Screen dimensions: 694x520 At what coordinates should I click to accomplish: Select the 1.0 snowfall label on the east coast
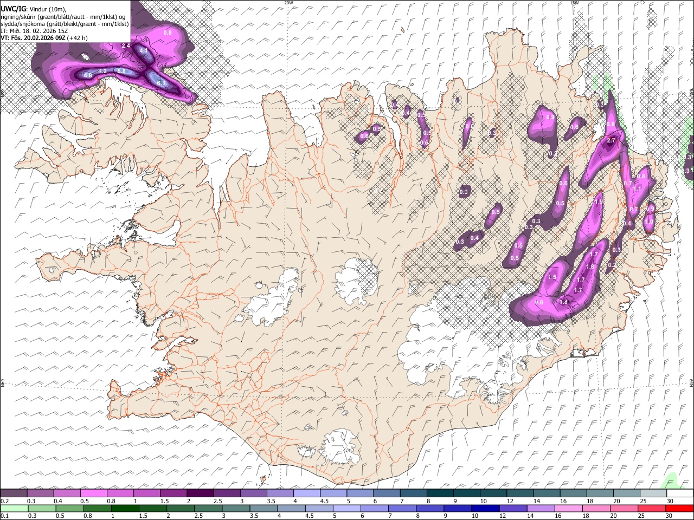649,221
